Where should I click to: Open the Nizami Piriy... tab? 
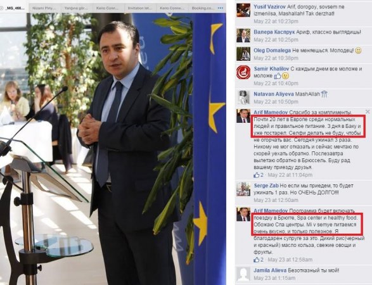tap(44, 8)
